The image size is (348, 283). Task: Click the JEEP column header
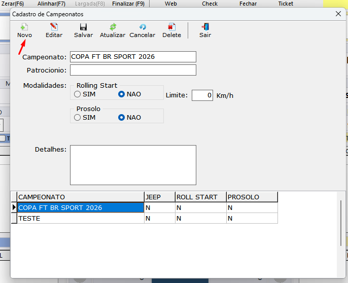click(x=160, y=197)
